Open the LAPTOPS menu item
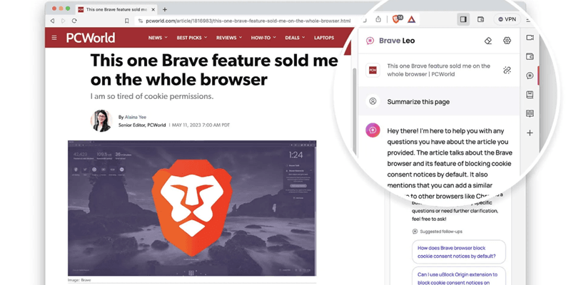Screen dimensions: 571x285 click(x=324, y=38)
